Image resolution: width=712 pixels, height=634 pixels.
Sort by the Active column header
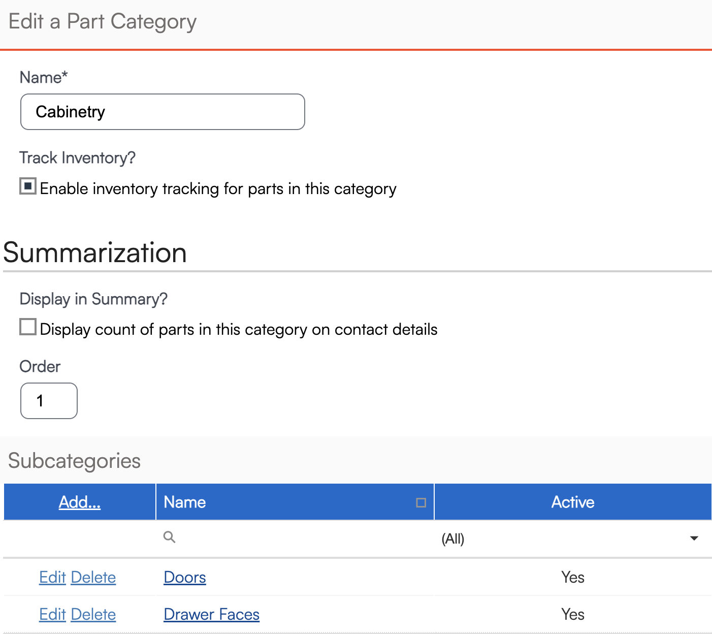(572, 502)
